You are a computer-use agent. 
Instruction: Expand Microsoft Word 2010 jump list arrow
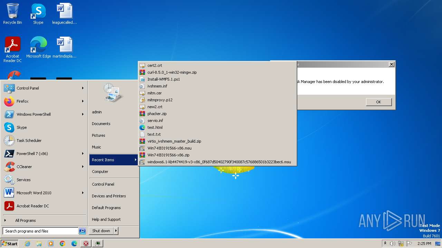click(83, 193)
